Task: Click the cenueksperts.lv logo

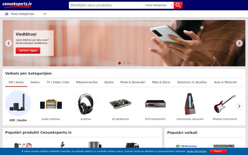Action: tap(17, 5)
